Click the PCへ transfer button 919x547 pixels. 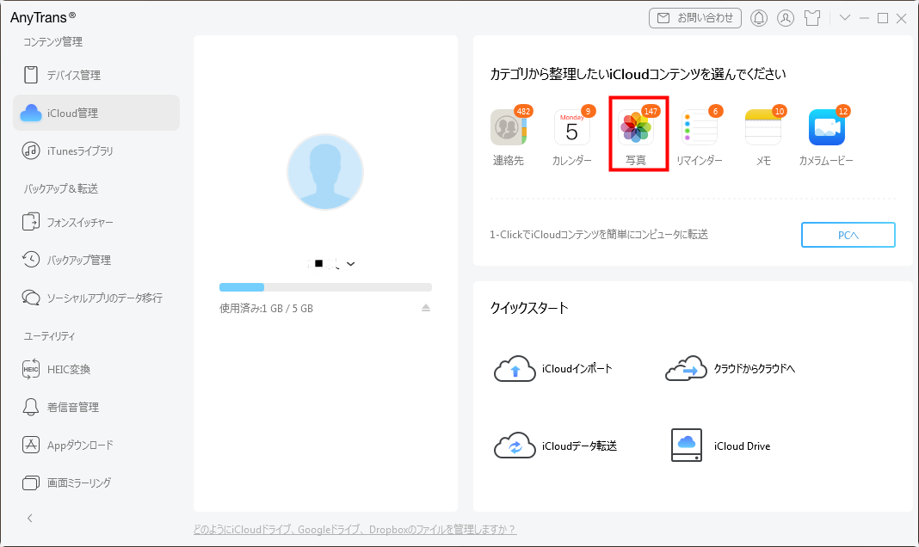(848, 235)
